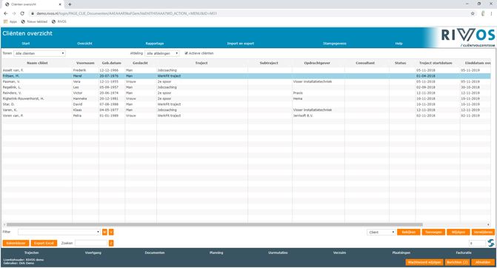
Task: Sort by the Voornaam column header
Action: pyautogui.click(x=85, y=63)
